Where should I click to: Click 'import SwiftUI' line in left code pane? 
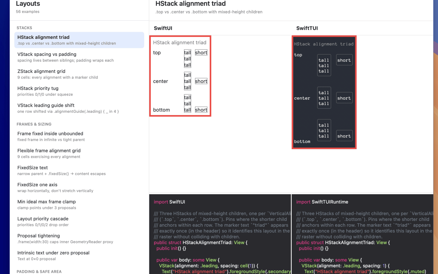point(169,202)
